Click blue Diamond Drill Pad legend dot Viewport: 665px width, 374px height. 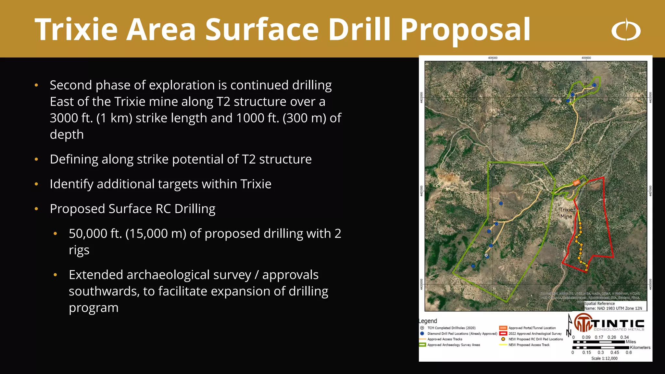click(422, 333)
